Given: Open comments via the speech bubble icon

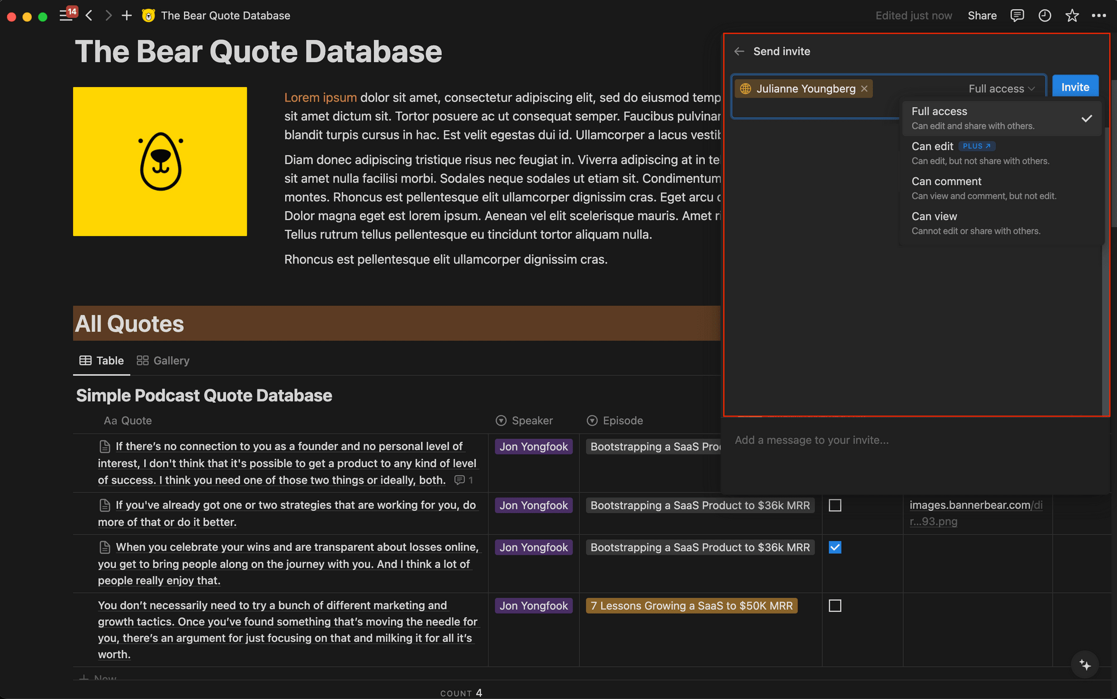Looking at the screenshot, I should pos(1017,15).
